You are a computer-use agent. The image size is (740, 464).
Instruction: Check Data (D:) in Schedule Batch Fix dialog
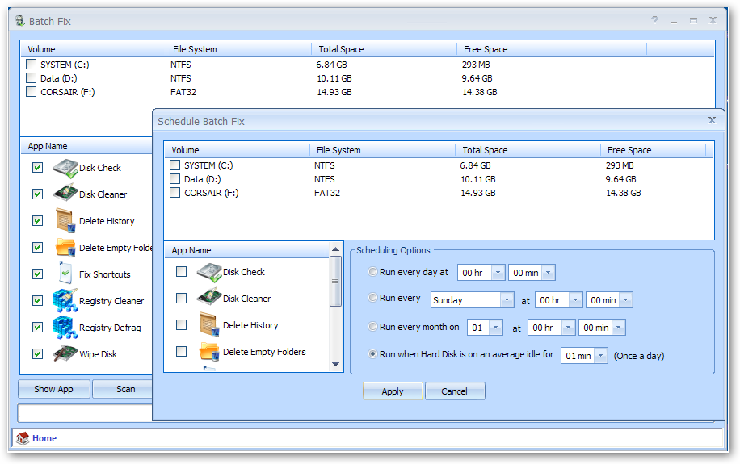click(174, 178)
